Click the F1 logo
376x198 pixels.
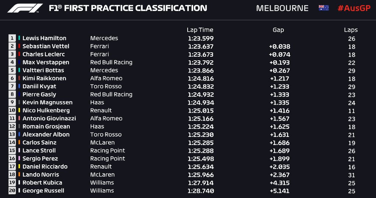pos(25,8)
